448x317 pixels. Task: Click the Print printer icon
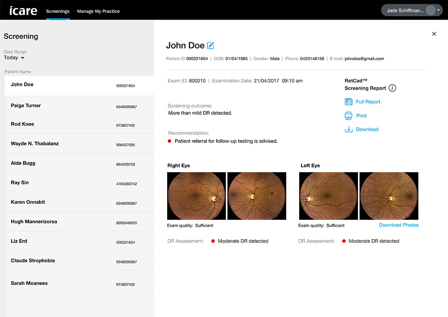348,116
